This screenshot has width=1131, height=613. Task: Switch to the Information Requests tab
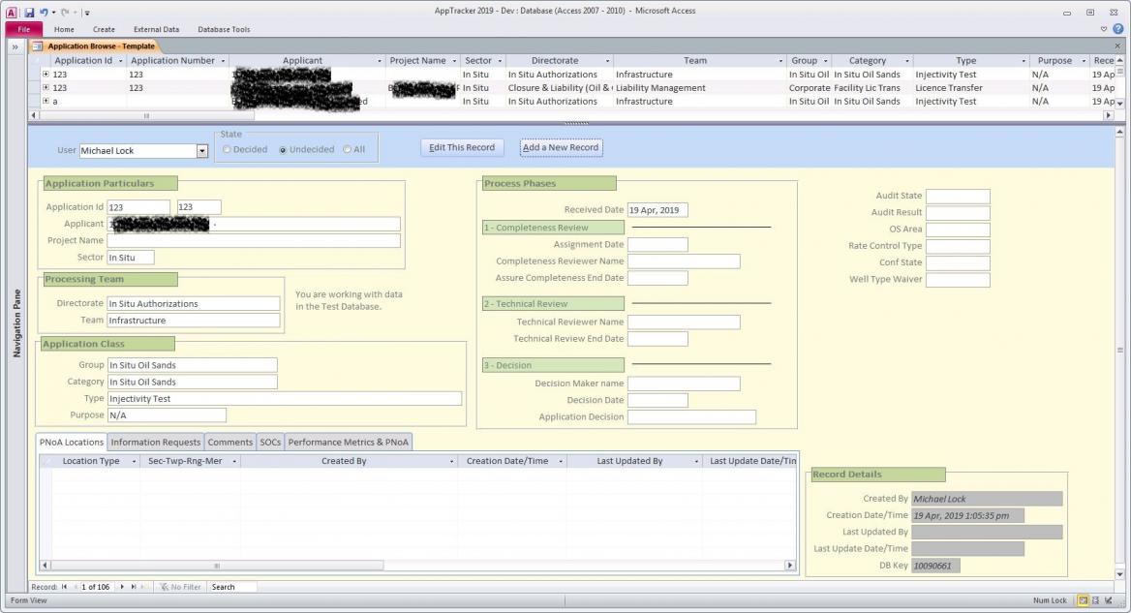click(x=155, y=443)
